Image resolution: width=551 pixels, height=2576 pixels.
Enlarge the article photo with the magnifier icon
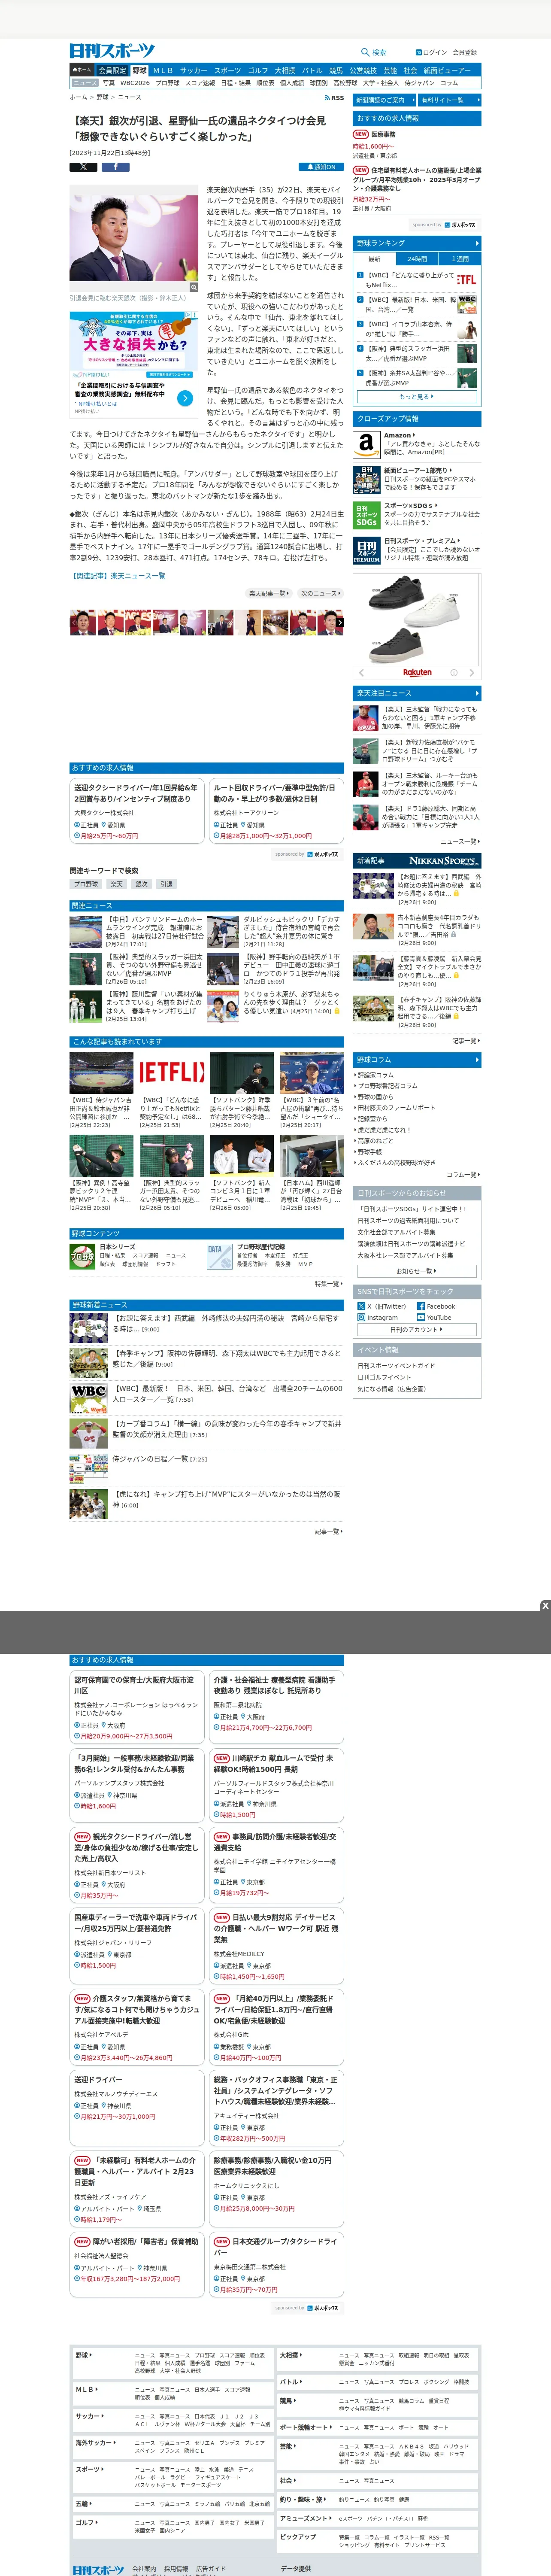click(x=194, y=287)
